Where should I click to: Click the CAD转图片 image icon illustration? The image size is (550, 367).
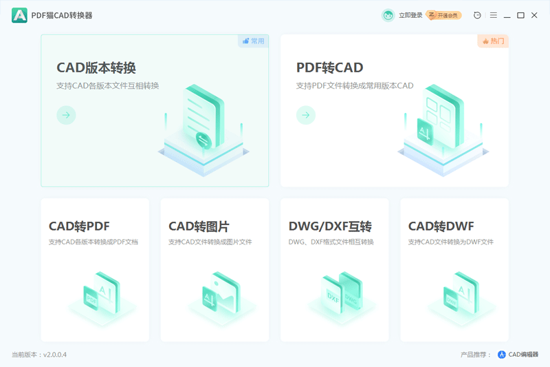pyautogui.click(x=221, y=293)
